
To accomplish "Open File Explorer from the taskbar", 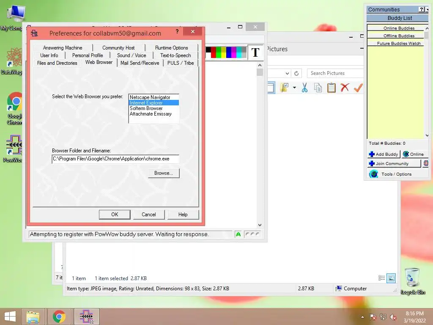I will click(x=33, y=317).
